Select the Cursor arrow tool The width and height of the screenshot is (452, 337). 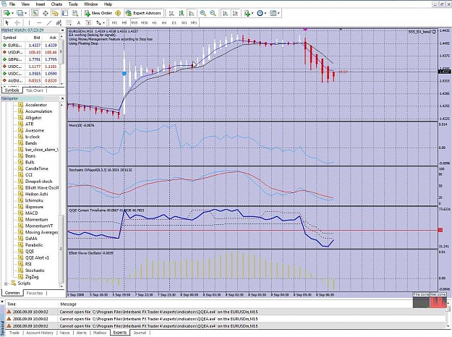coord(7,22)
